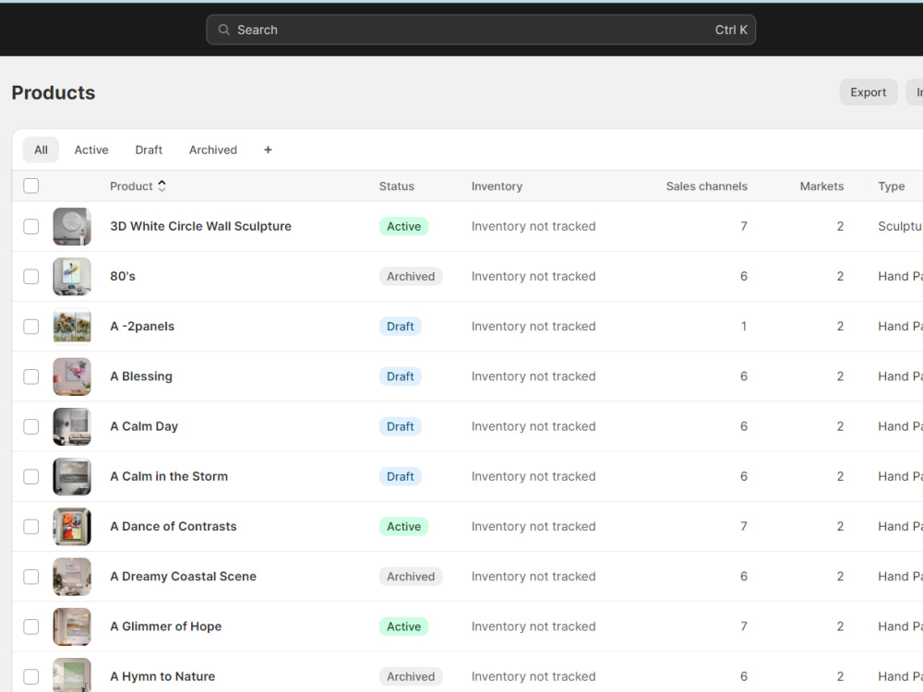The height and width of the screenshot is (692, 923).
Task: Click the Status column header
Action: tap(397, 186)
